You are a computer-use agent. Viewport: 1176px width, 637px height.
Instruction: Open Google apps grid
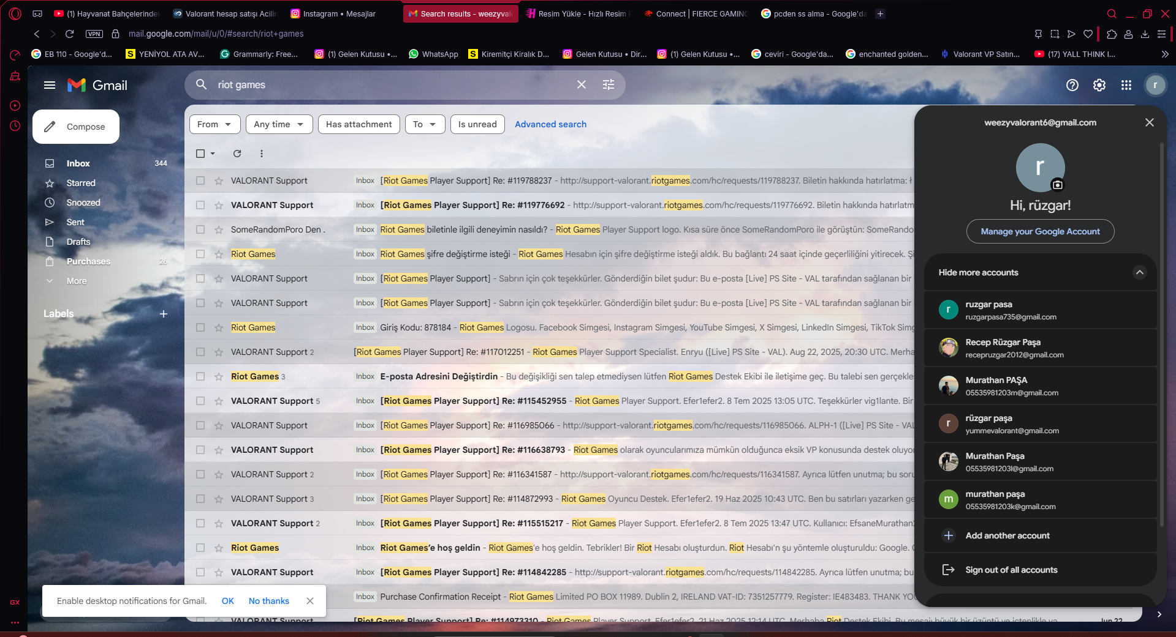point(1126,85)
